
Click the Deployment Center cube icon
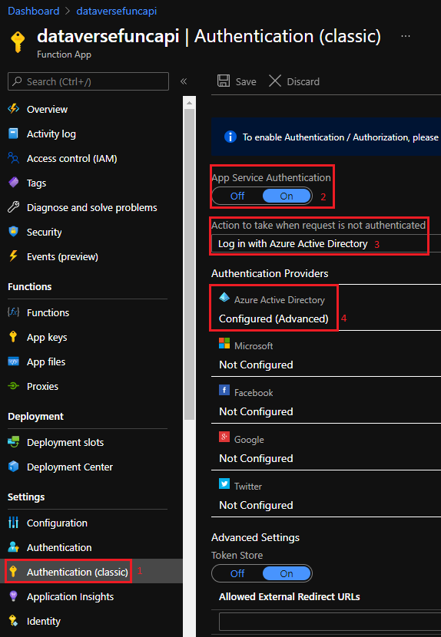(13, 467)
